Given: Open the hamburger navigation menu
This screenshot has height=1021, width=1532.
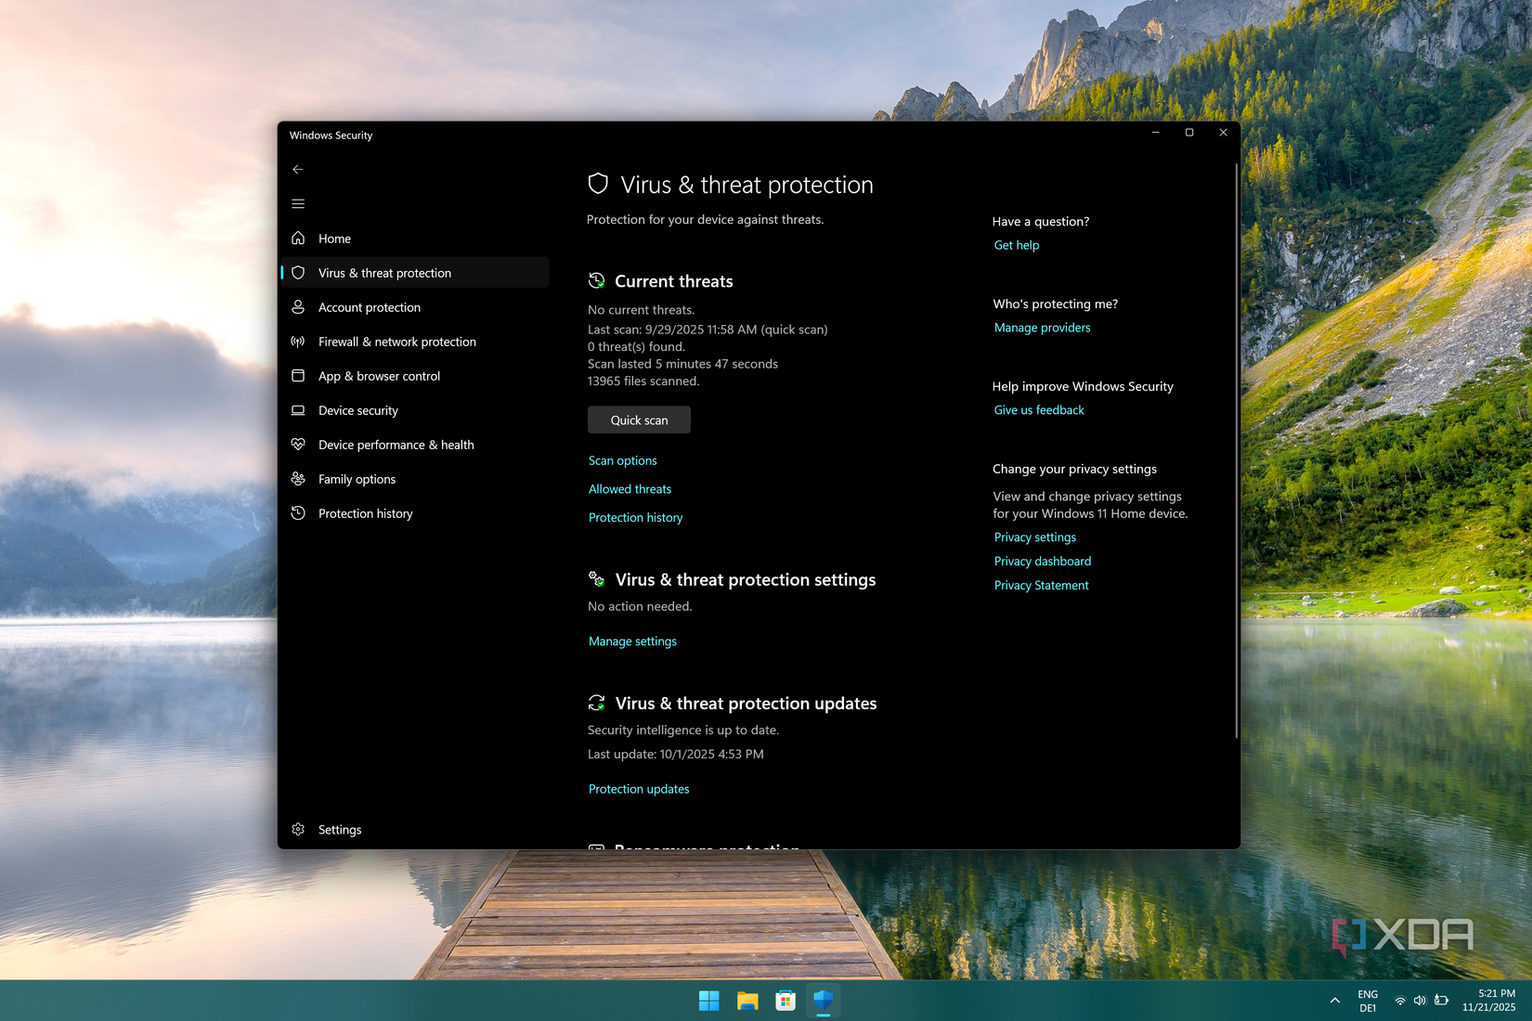Looking at the screenshot, I should tap(298, 203).
